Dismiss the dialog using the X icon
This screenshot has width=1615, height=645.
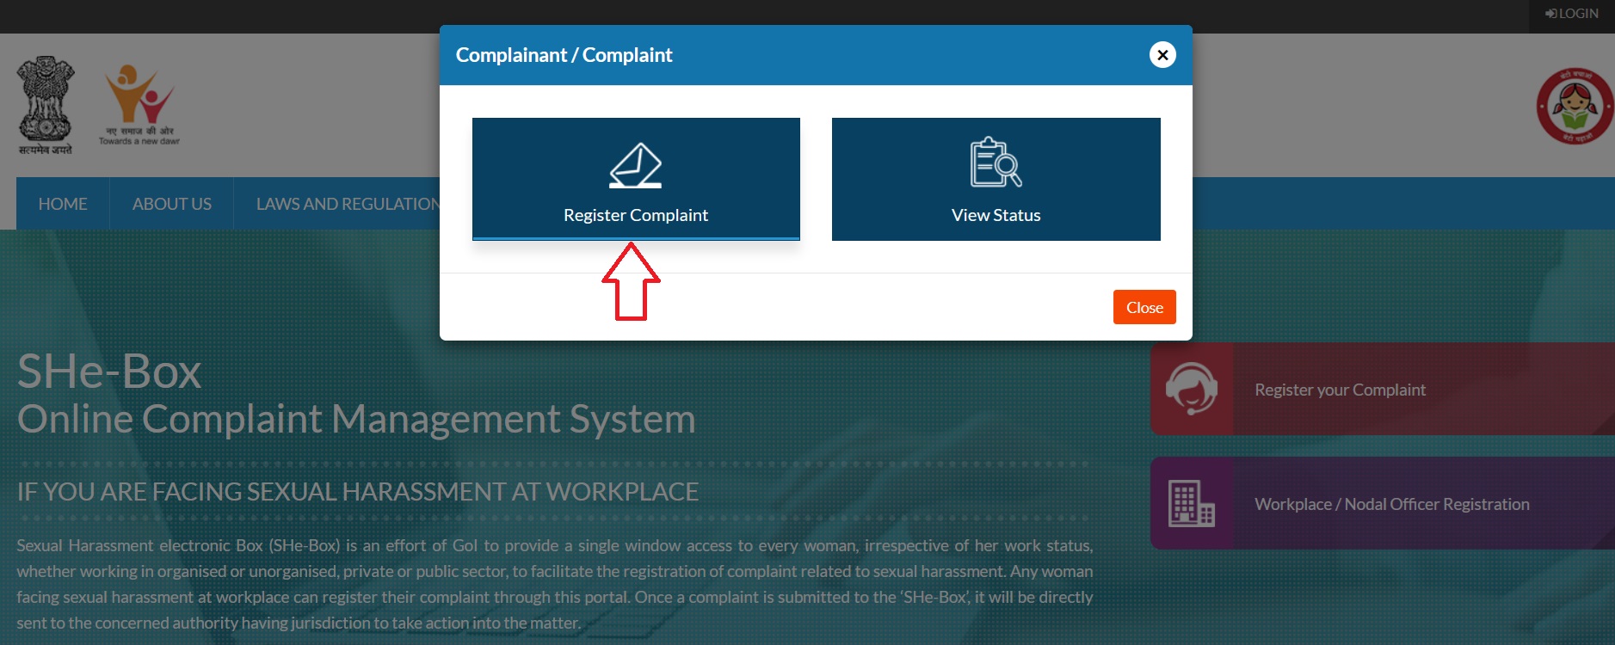(1162, 55)
